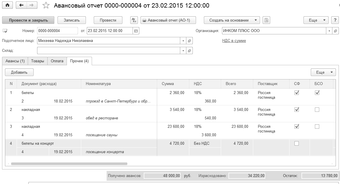Click the horizontal table scrollbar
This screenshot has width=340, height=184.
pos(69,164)
